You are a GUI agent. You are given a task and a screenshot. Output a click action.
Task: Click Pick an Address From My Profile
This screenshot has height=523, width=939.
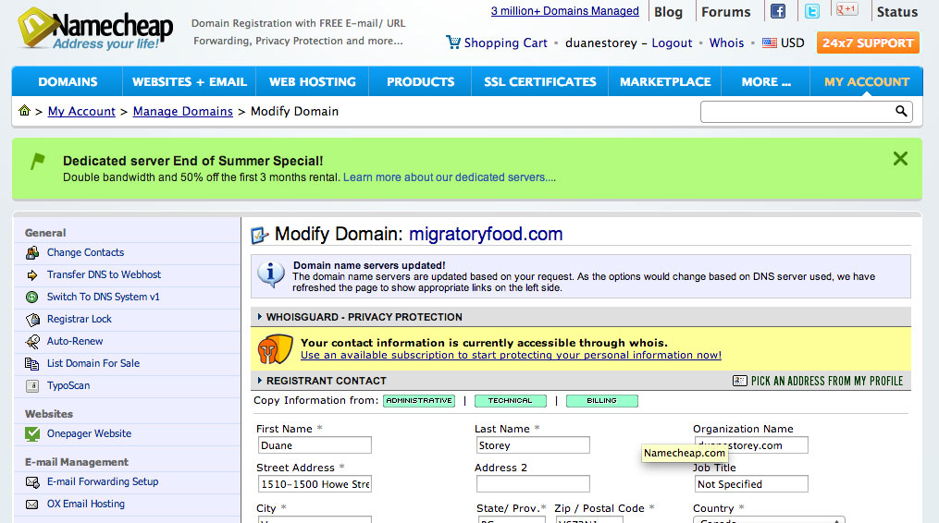tap(827, 382)
